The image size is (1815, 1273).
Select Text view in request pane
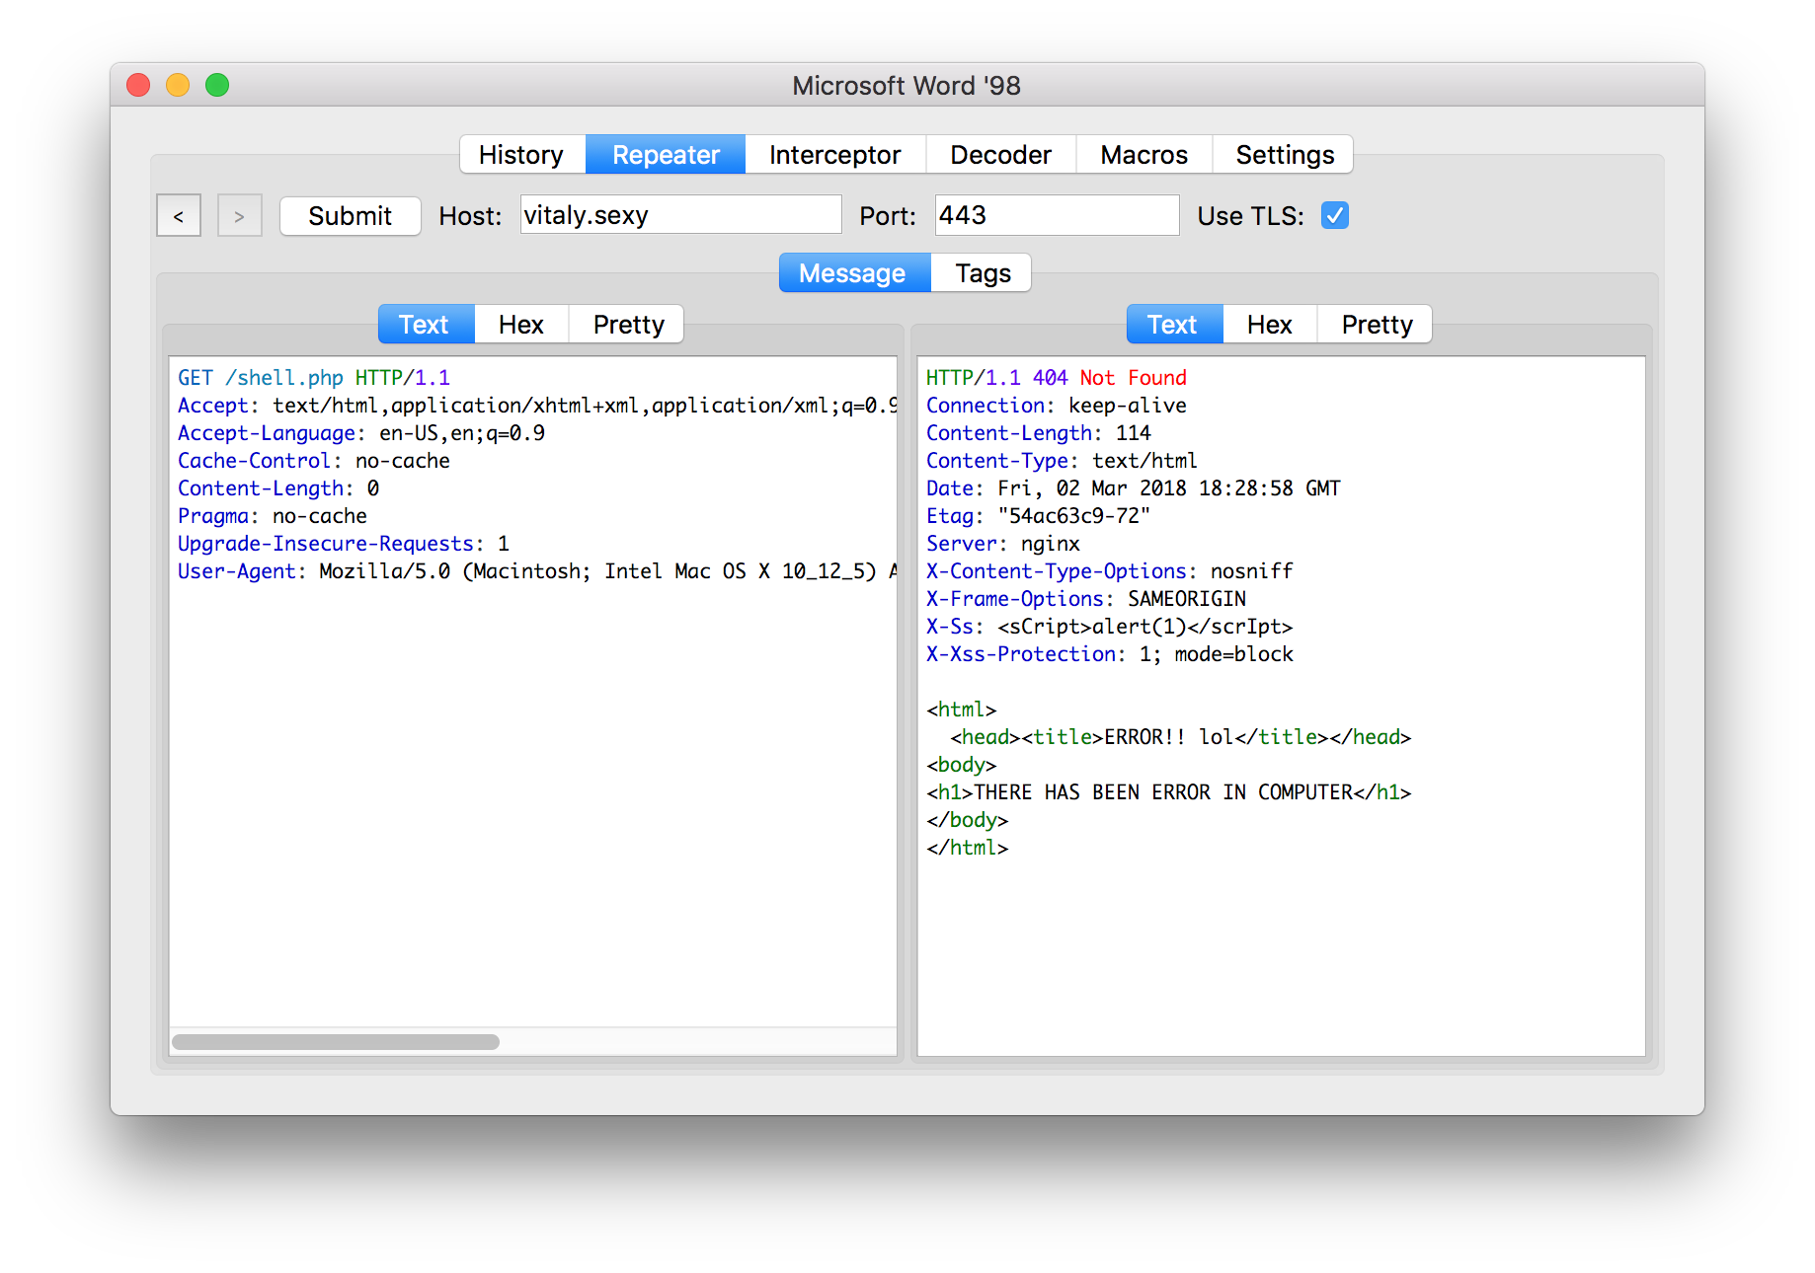tap(427, 325)
